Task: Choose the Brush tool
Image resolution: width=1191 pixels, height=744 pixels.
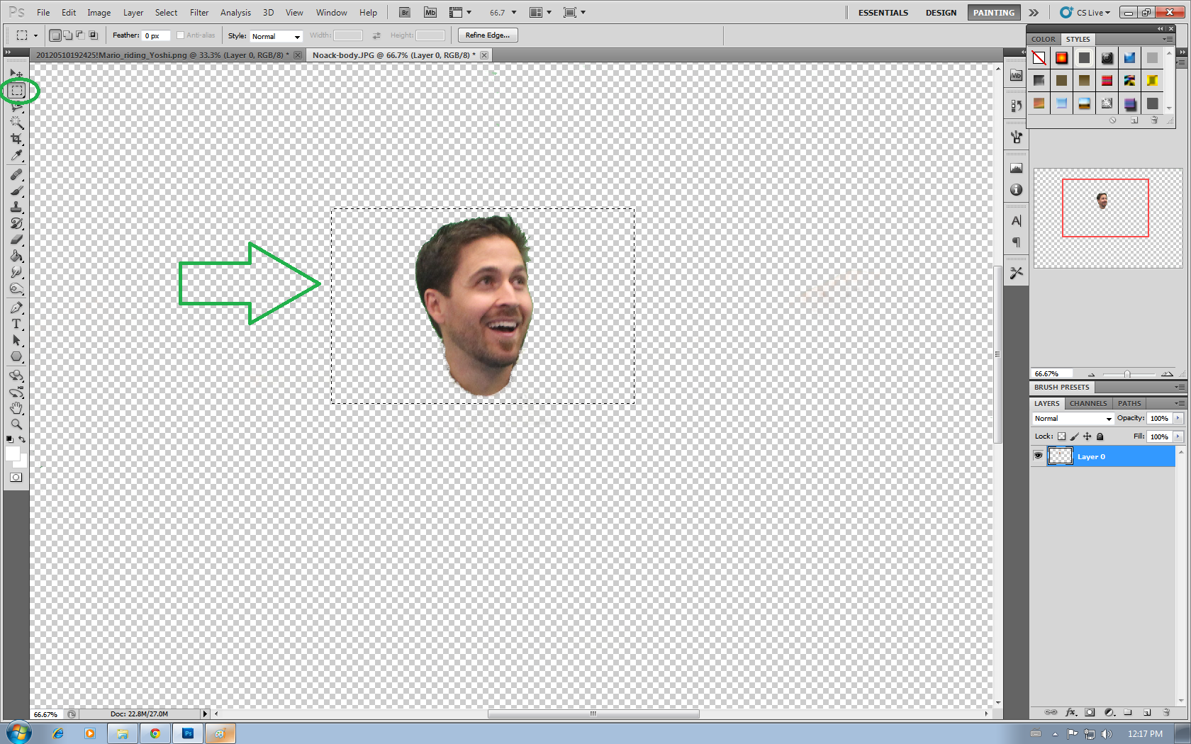Action: [x=17, y=189]
